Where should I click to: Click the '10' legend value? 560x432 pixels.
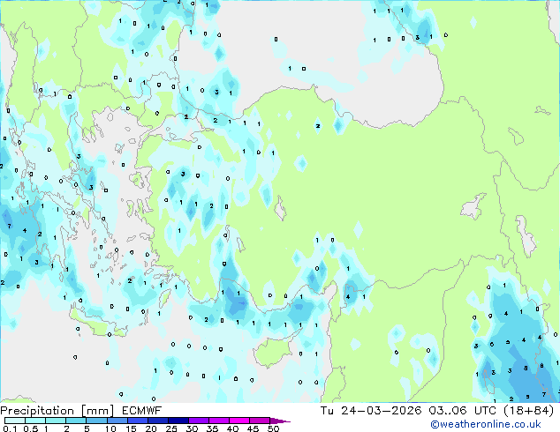coord(110,428)
